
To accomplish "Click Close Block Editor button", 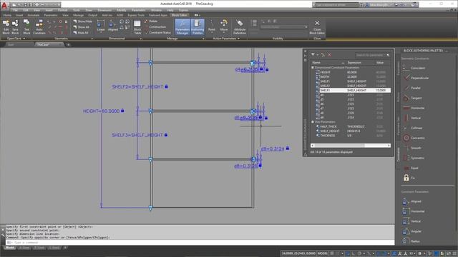I will 317,27.
